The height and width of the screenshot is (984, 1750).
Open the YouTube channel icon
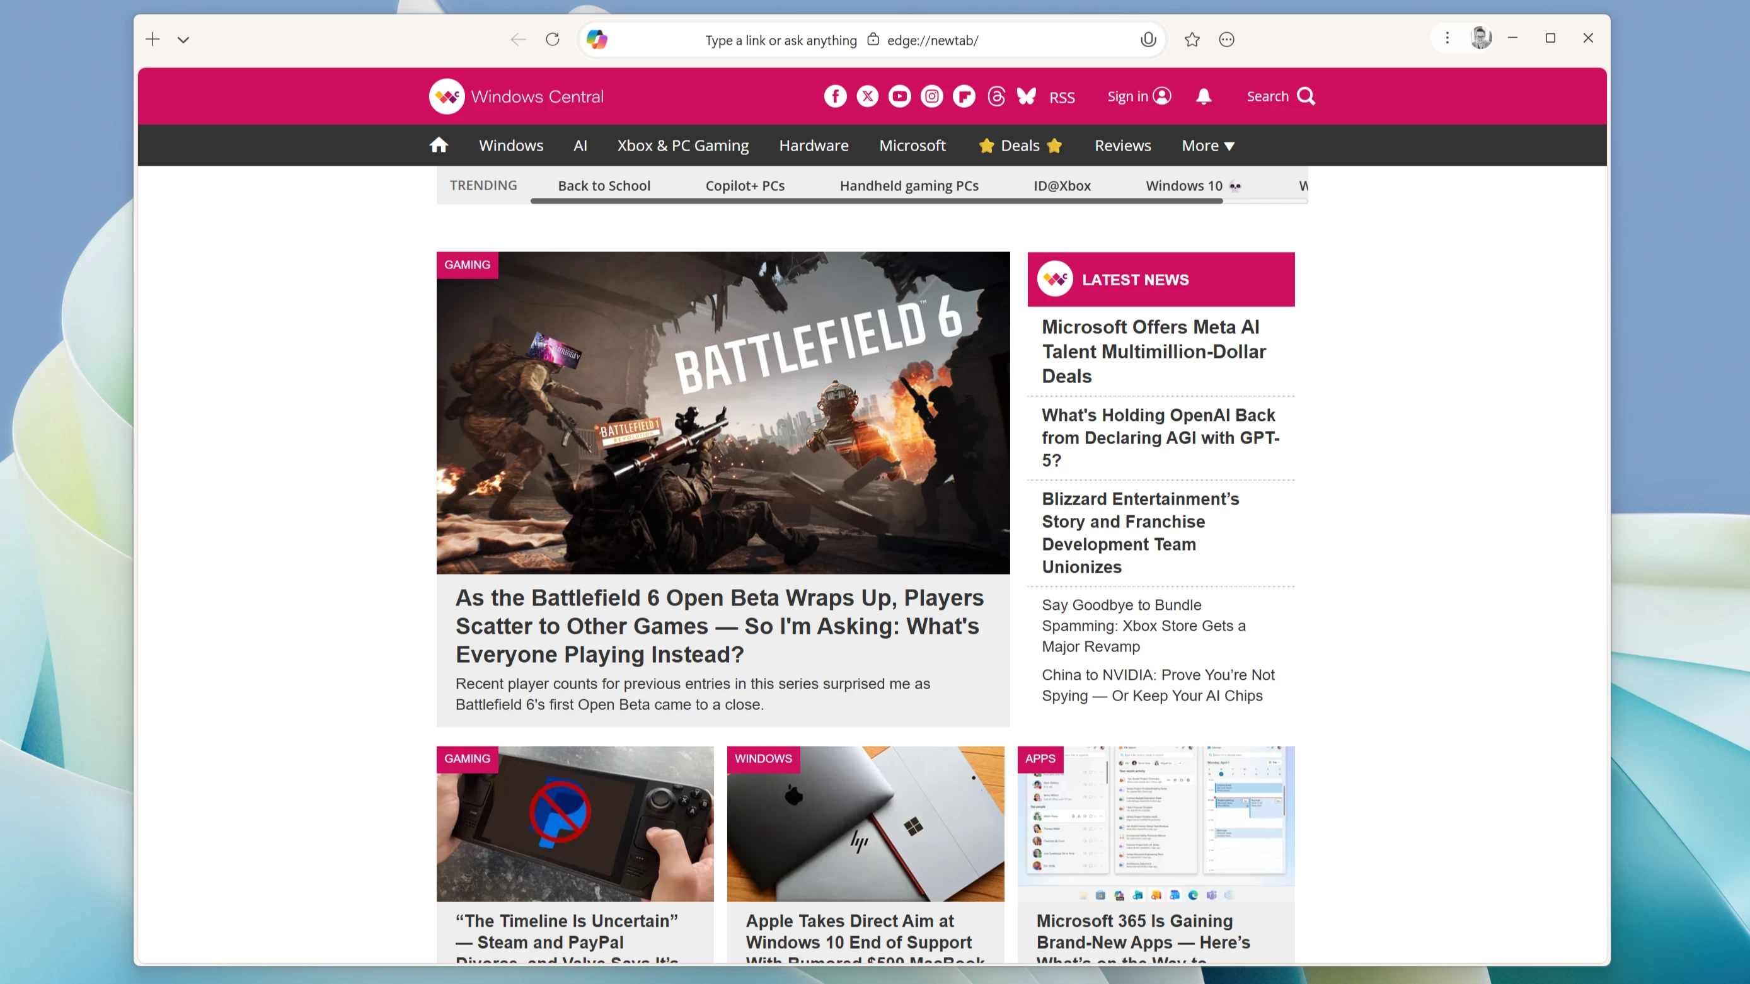pyautogui.click(x=899, y=96)
